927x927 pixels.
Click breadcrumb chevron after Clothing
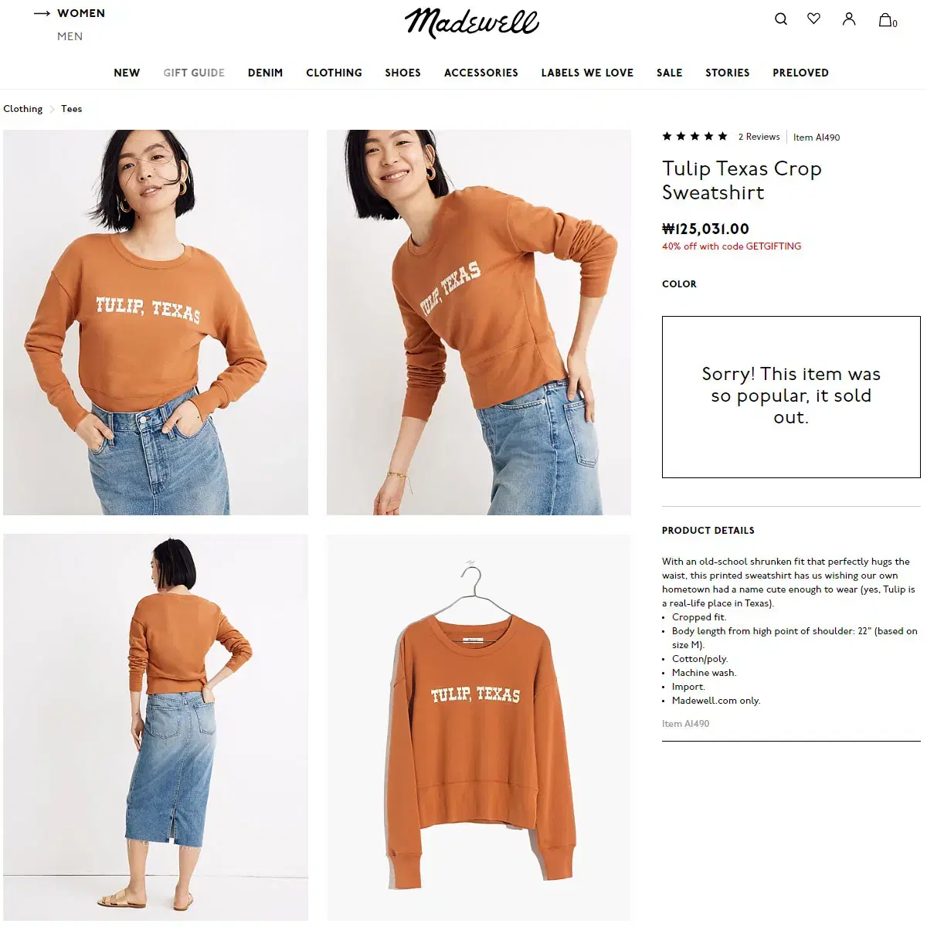[x=53, y=109]
